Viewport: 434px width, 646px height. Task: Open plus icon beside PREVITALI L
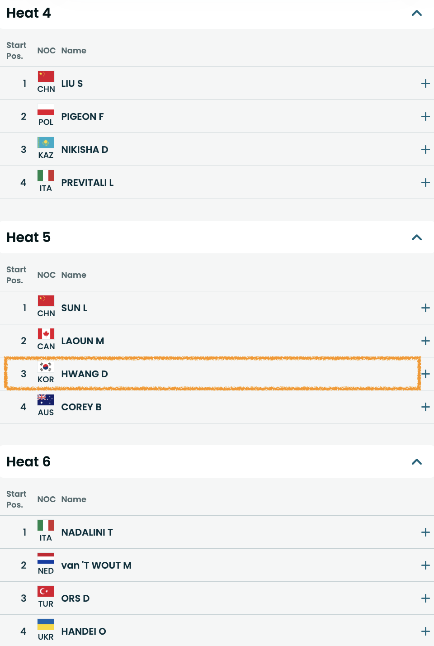click(x=425, y=183)
